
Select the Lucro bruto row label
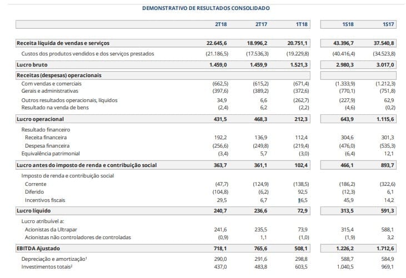click(x=32, y=65)
